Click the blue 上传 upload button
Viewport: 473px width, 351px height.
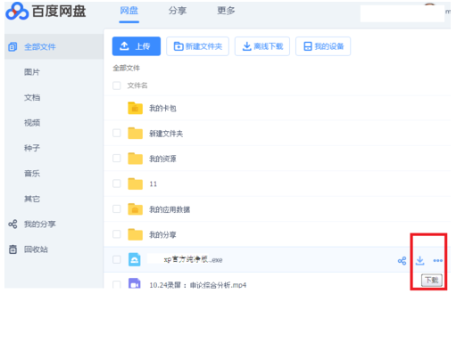[137, 46]
